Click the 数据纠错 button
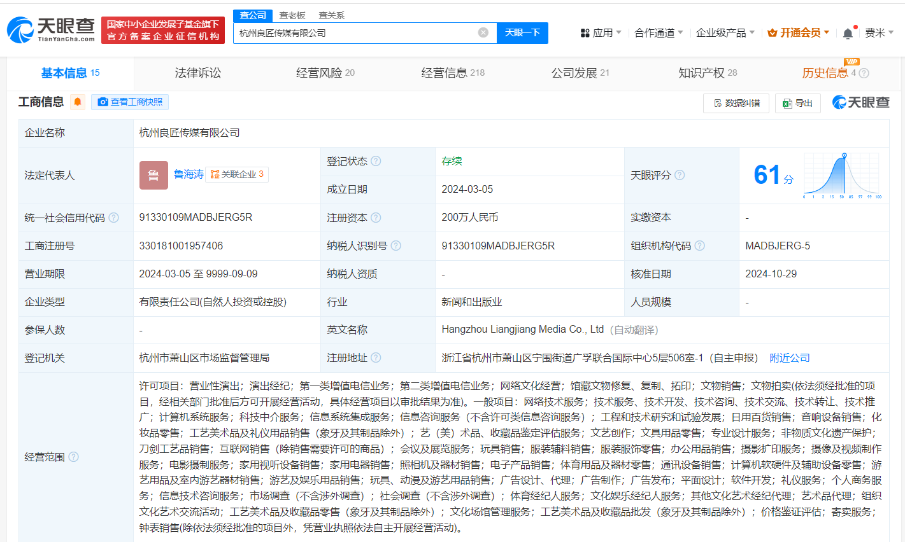The image size is (905, 542). point(736,103)
